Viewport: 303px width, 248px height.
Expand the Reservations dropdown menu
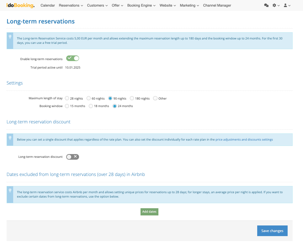pyautogui.click(x=71, y=5)
